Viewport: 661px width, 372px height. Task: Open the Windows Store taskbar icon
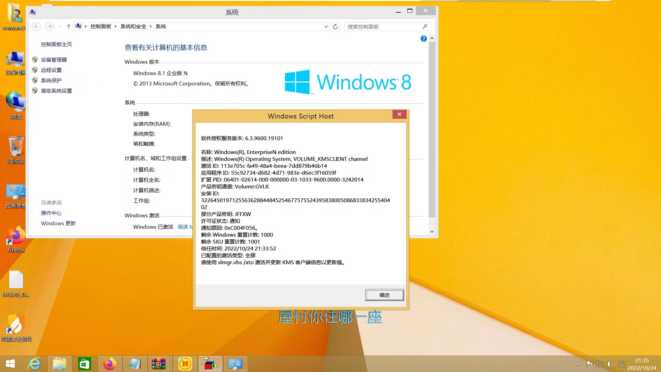pos(85,363)
